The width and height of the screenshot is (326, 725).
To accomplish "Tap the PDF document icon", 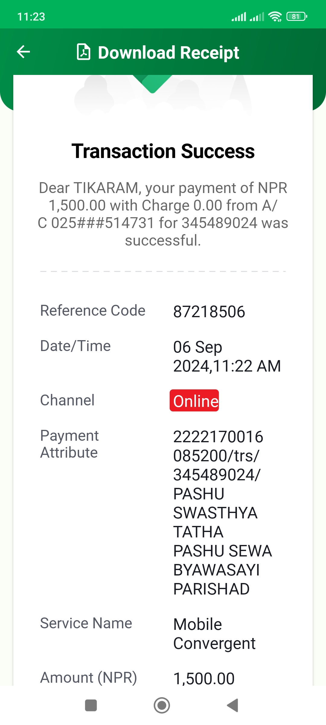I will [x=84, y=52].
